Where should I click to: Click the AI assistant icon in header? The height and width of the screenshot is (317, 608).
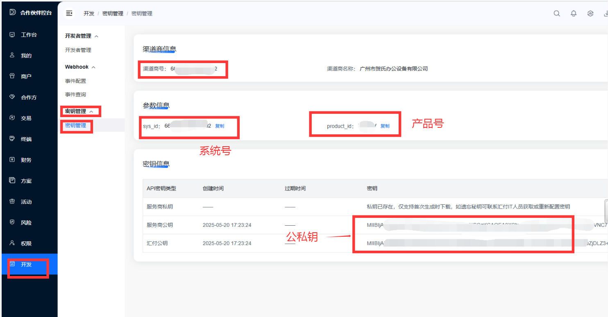[590, 14]
